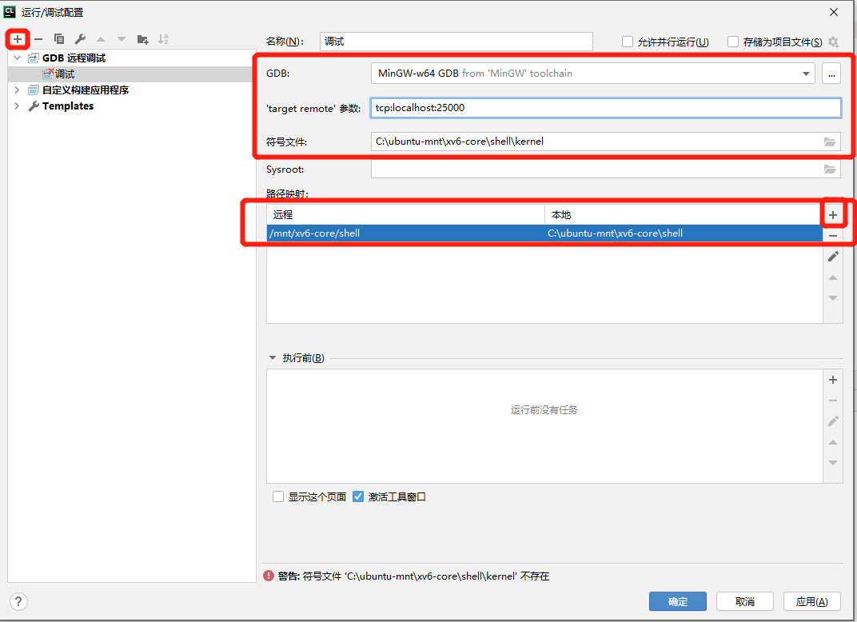Select the 自定义构建应用程序 tree item
Screen dimensions: 857x622
pyautogui.click(x=85, y=90)
